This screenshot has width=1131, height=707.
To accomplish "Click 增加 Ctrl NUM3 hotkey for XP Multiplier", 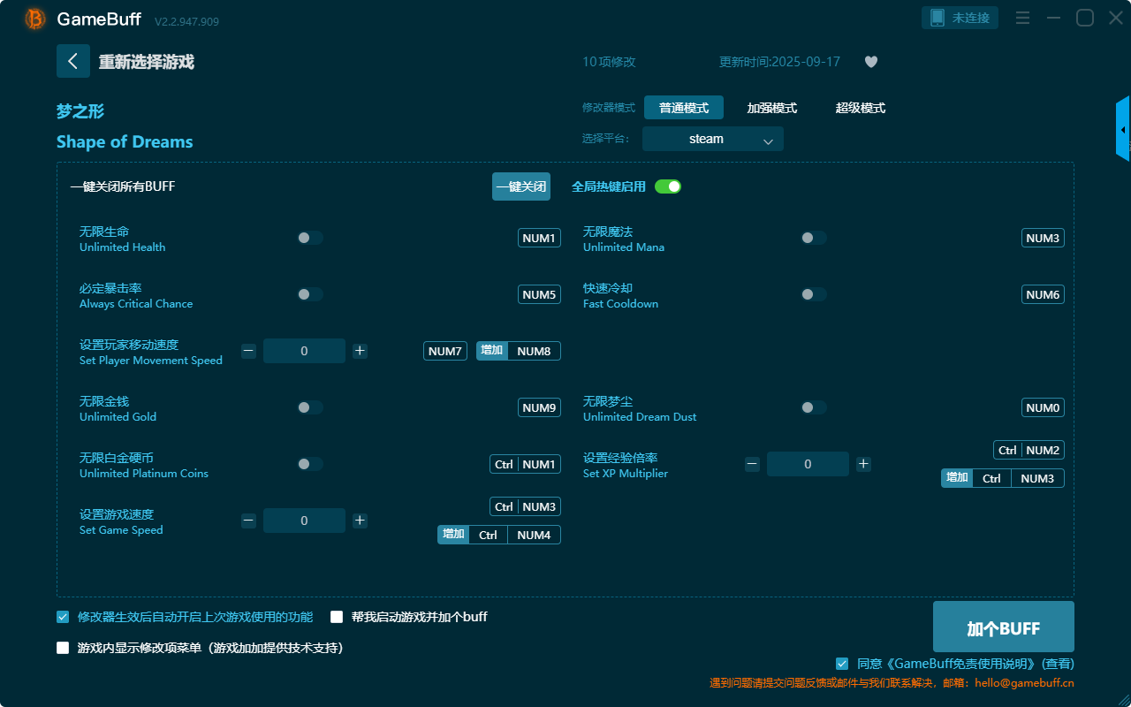I will coord(1003,478).
